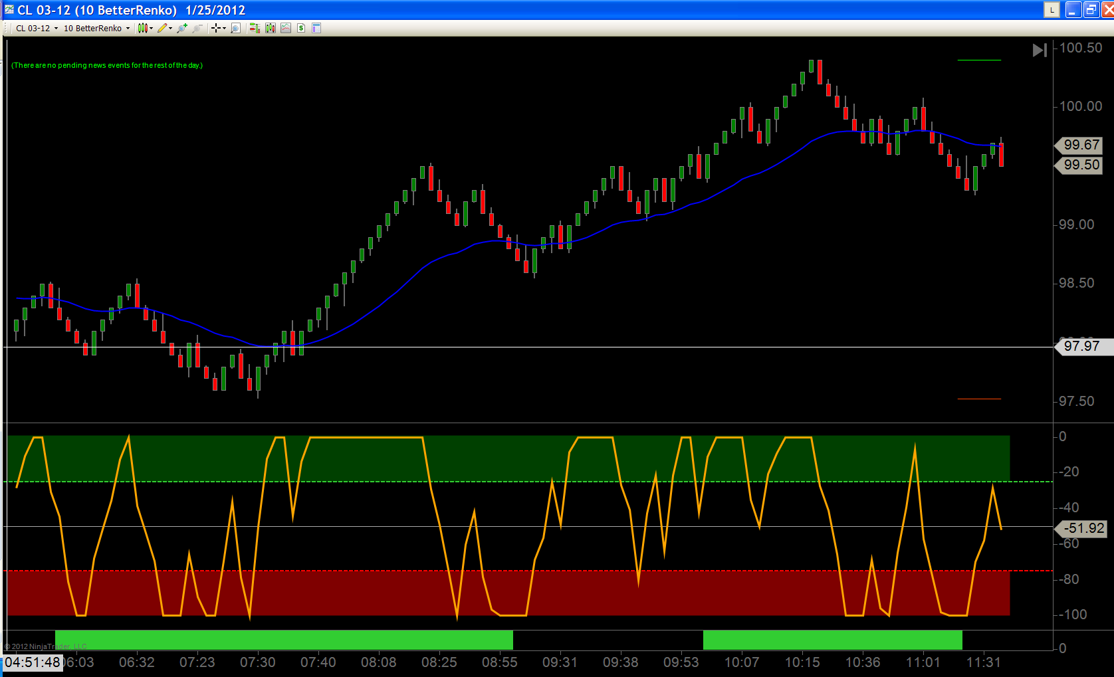Click the zoom in magnifier icon

click(x=182, y=28)
